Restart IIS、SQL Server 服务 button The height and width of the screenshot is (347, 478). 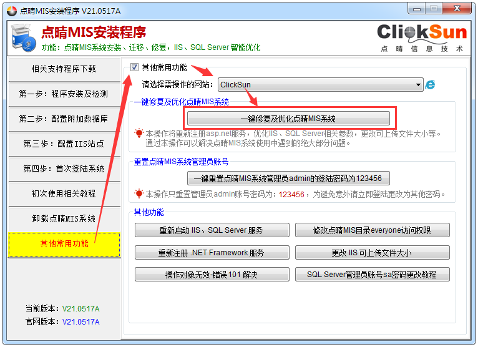click(212, 230)
